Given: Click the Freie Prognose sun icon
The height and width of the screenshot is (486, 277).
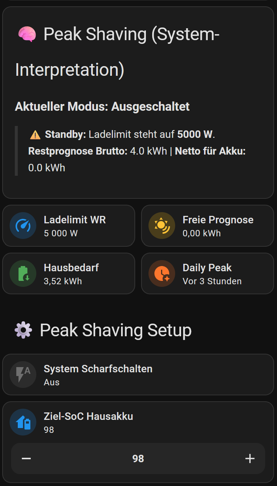Looking at the screenshot, I should (162, 226).
